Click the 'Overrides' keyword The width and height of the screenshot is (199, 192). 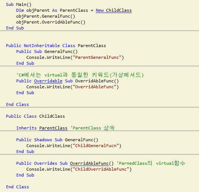coord(46,163)
